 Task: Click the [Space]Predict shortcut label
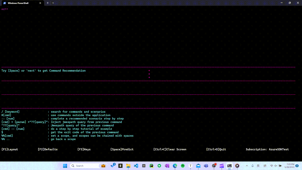[x=122, y=149]
